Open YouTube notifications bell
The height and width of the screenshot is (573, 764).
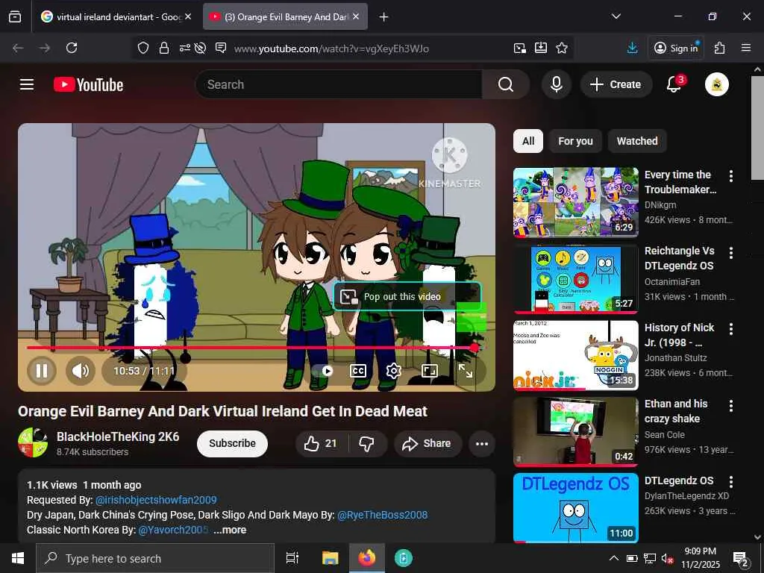coord(674,84)
